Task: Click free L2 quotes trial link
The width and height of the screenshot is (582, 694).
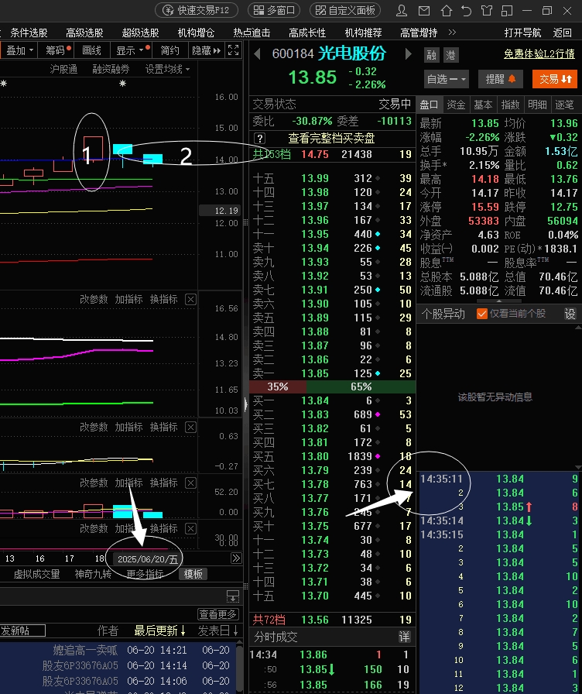Action: pos(539,54)
